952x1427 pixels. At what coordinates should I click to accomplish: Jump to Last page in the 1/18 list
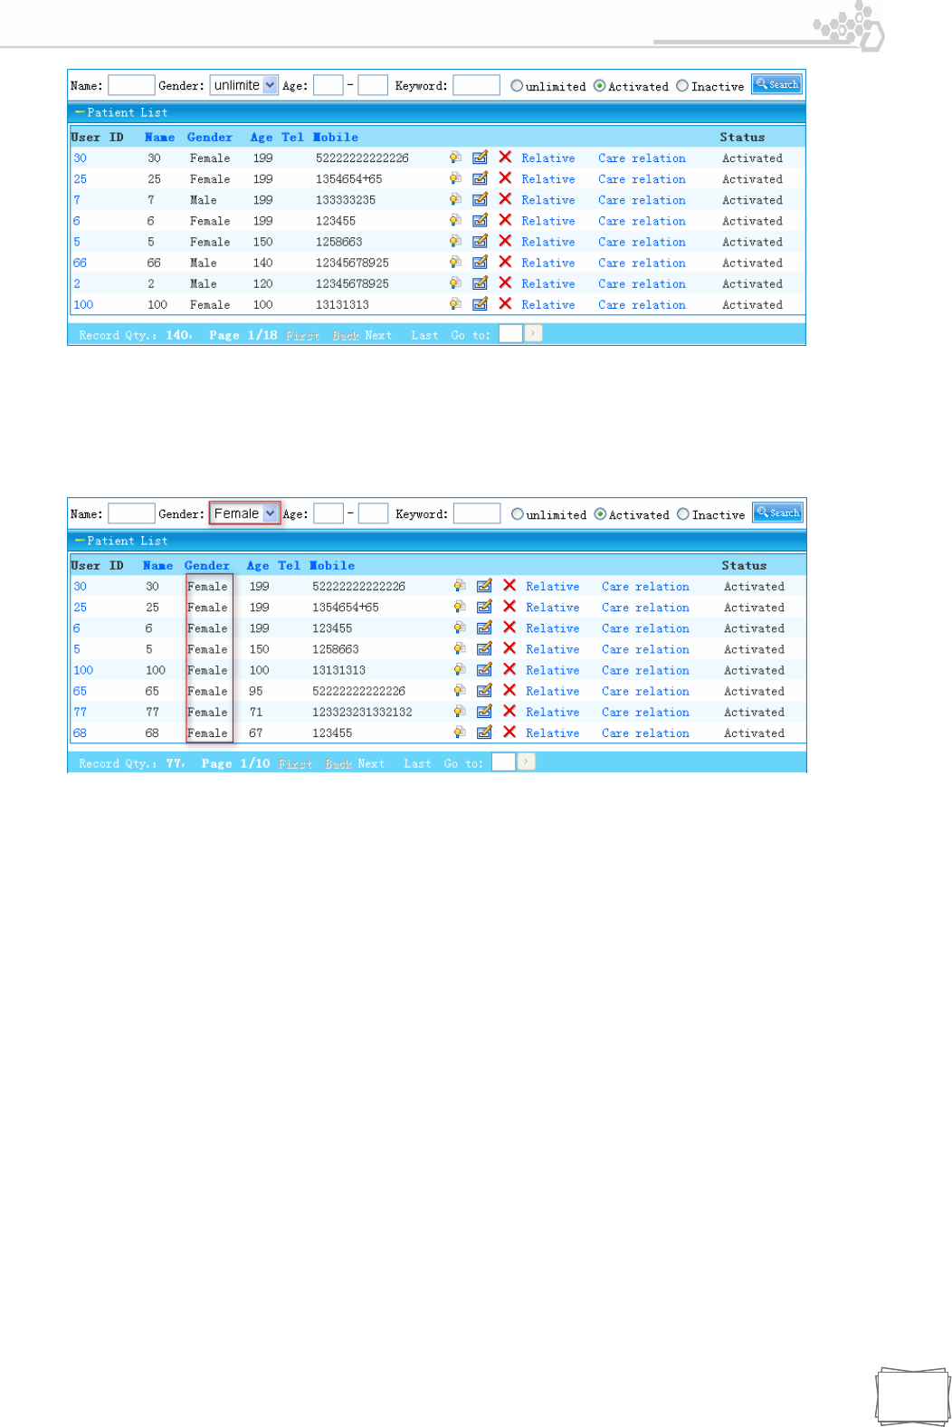pos(424,335)
